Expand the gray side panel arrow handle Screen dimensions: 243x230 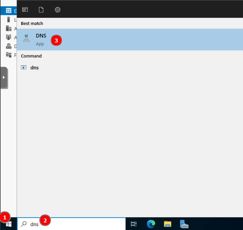4,78
